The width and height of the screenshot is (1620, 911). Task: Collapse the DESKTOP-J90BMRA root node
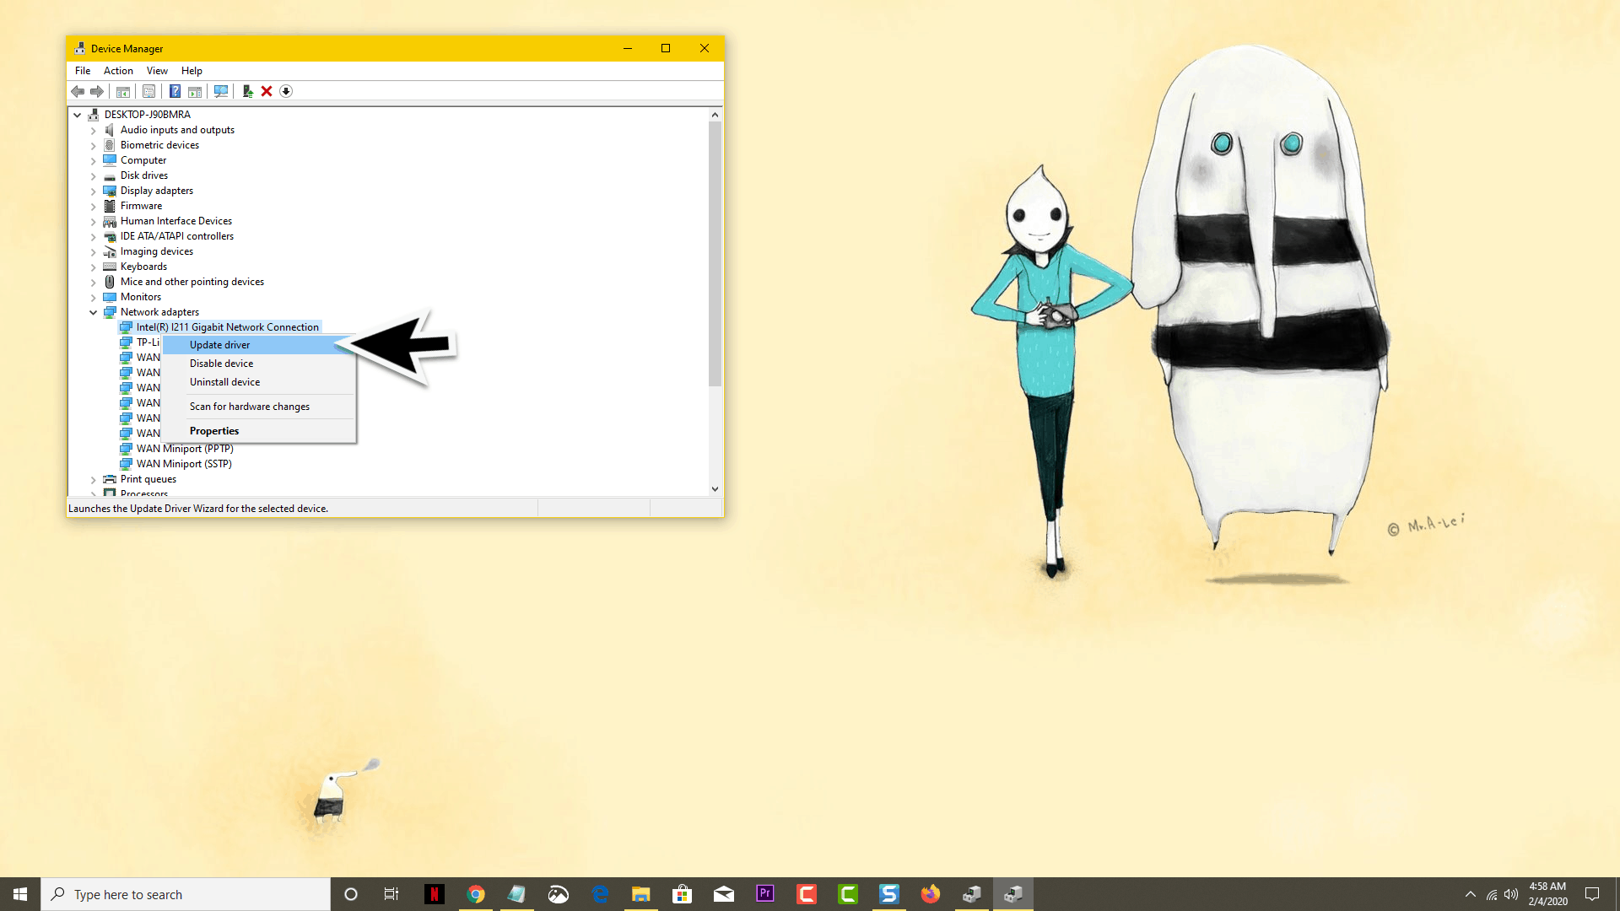[78, 115]
